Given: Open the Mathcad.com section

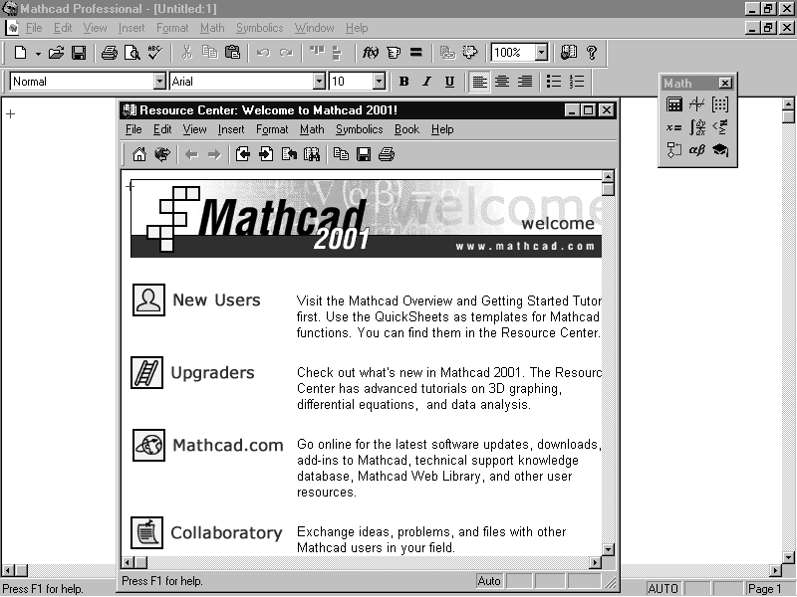Looking at the screenshot, I should pos(228,445).
